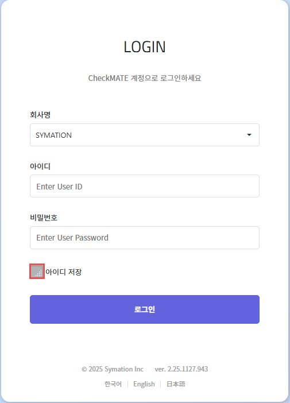Click the 비밀번호 field label
290x403 pixels.
pos(44,218)
